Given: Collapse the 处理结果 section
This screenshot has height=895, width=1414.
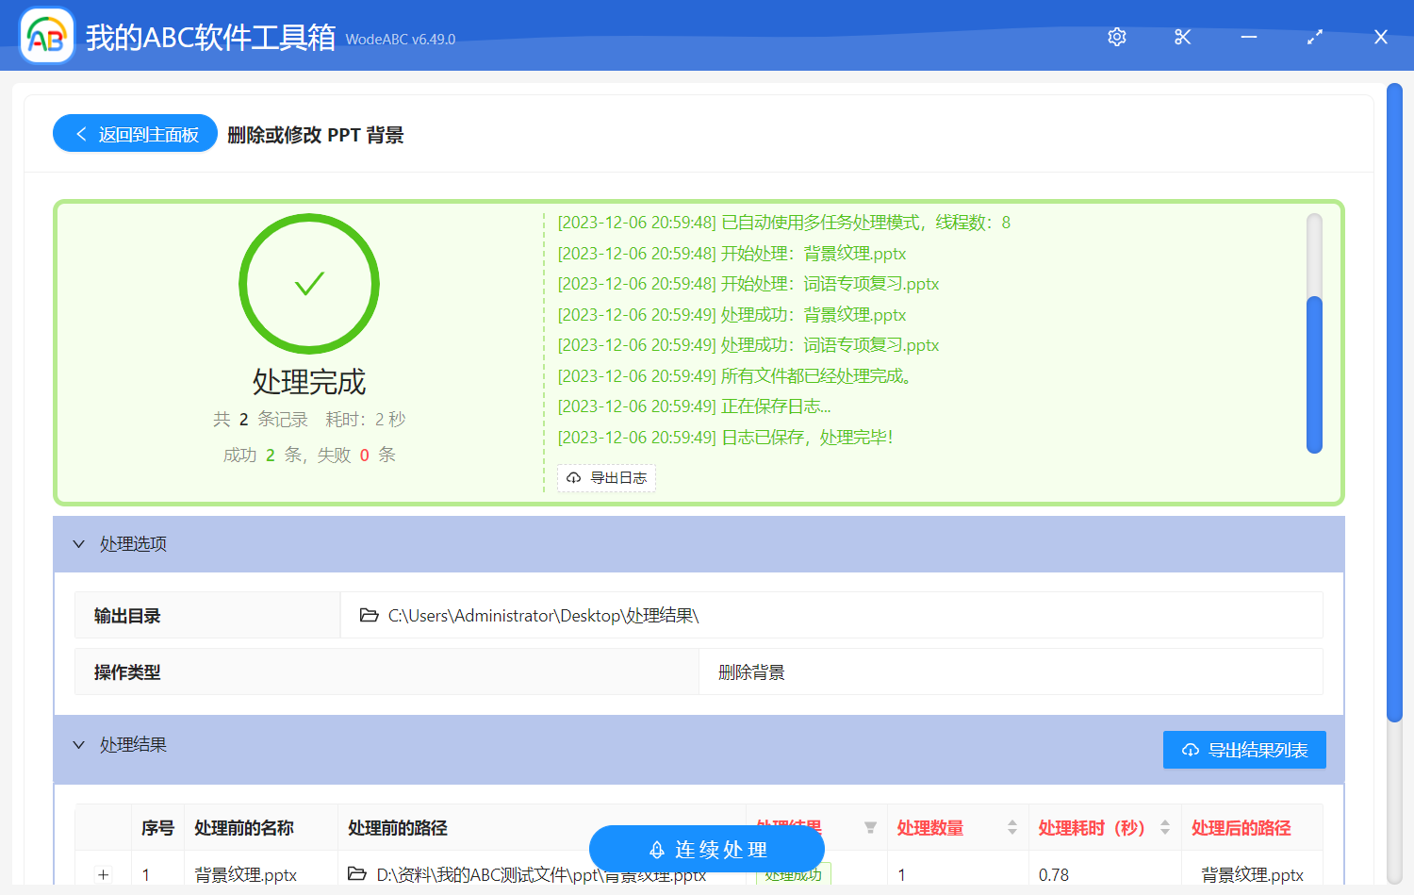Looking at the screenshot, I should point(79,745).
